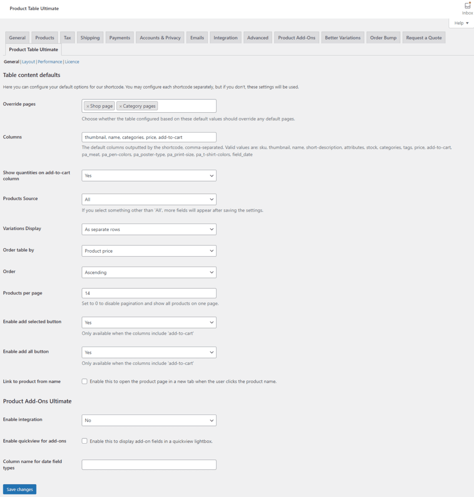Select the Product Table Ultimate tab
Viewport: 474px width, 497px height.
click(x=34, y=50)
